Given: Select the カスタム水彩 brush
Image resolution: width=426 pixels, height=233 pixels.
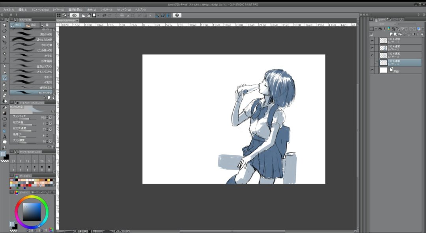Looking at the screenshot, I should [x=31, y=93].
